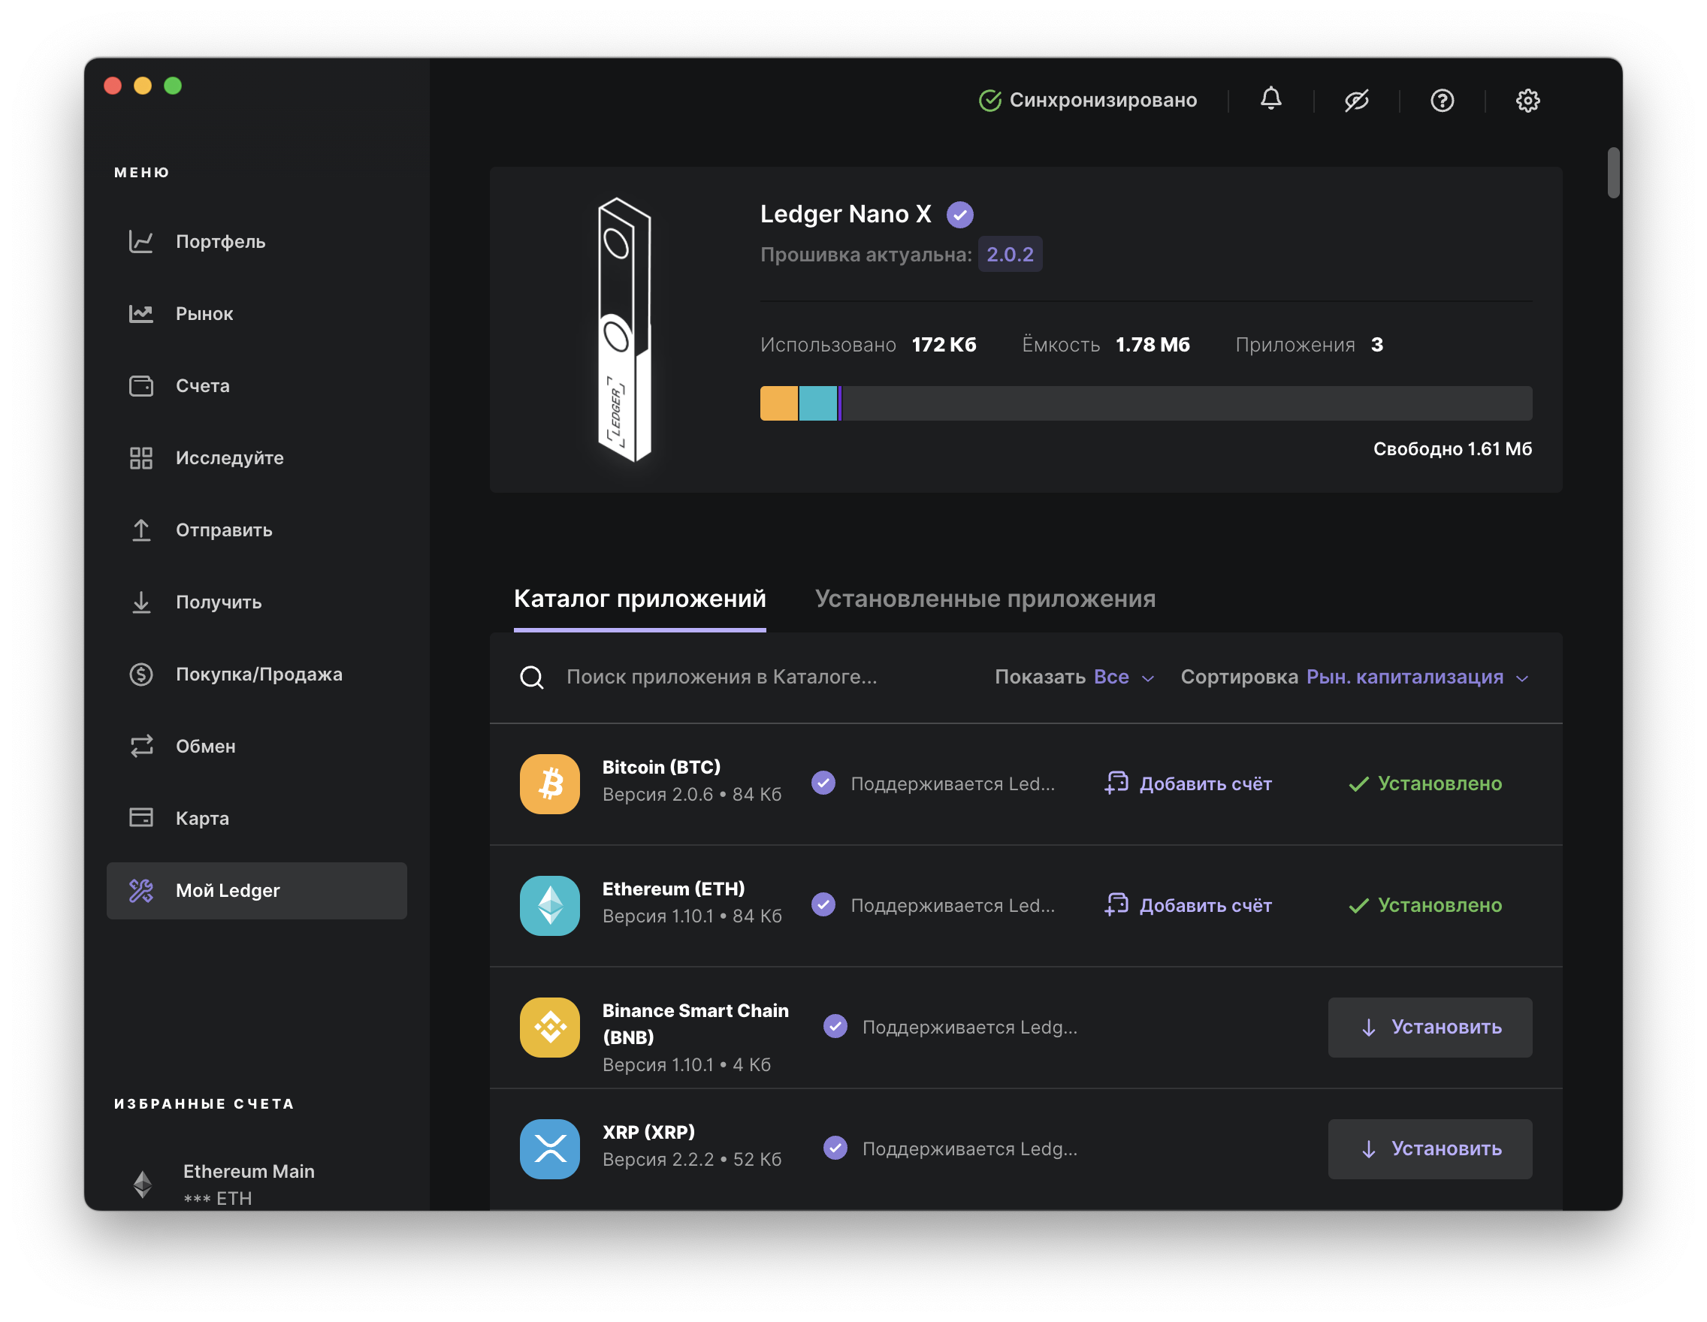
Task: Click the Синхронизировано sync status
Action: click(x=1087, y=100)
